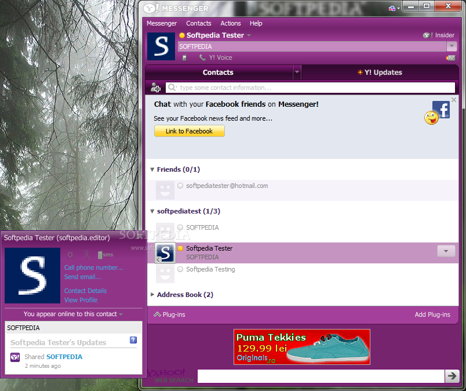
Task: Close the Softpedia Tester contact card popup
Action: (140, 236)
